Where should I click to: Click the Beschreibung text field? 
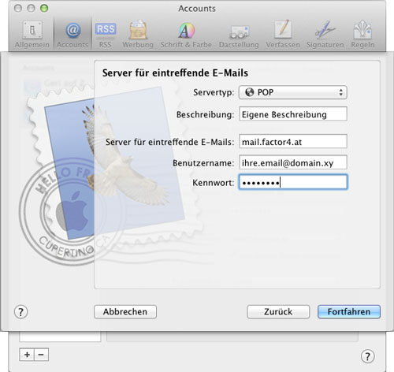tap(293, 114)
